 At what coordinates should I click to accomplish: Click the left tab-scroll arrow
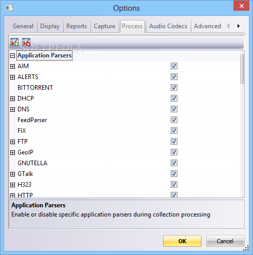(228, 26)
